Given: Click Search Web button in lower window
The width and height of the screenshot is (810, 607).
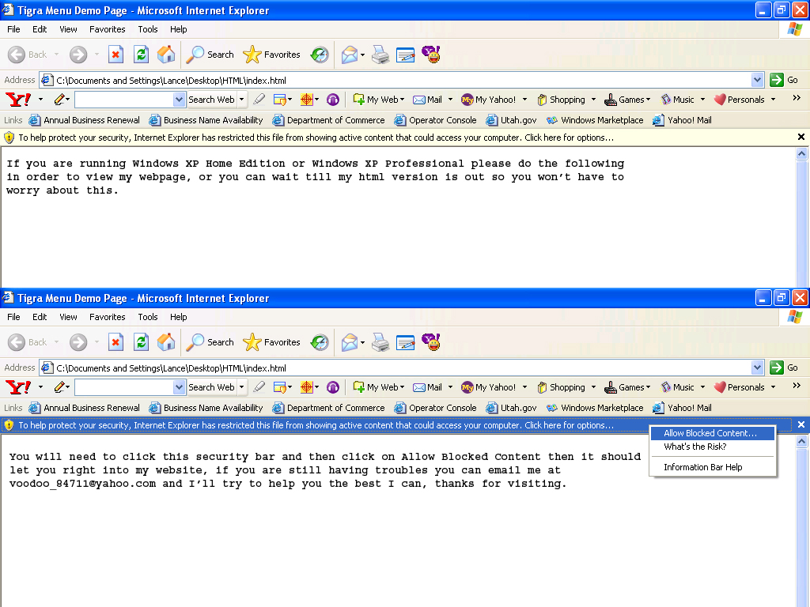Looking at the screenshot, I should [x=211, y=386].
